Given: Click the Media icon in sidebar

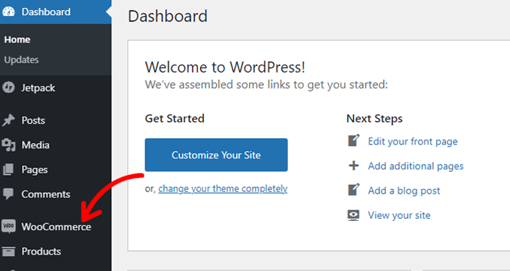Looking at the screenshot, I should (x=9, y=145).
